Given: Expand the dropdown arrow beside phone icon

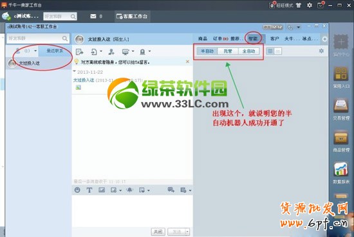Looking at the screenshot, I should click(299, 27).
